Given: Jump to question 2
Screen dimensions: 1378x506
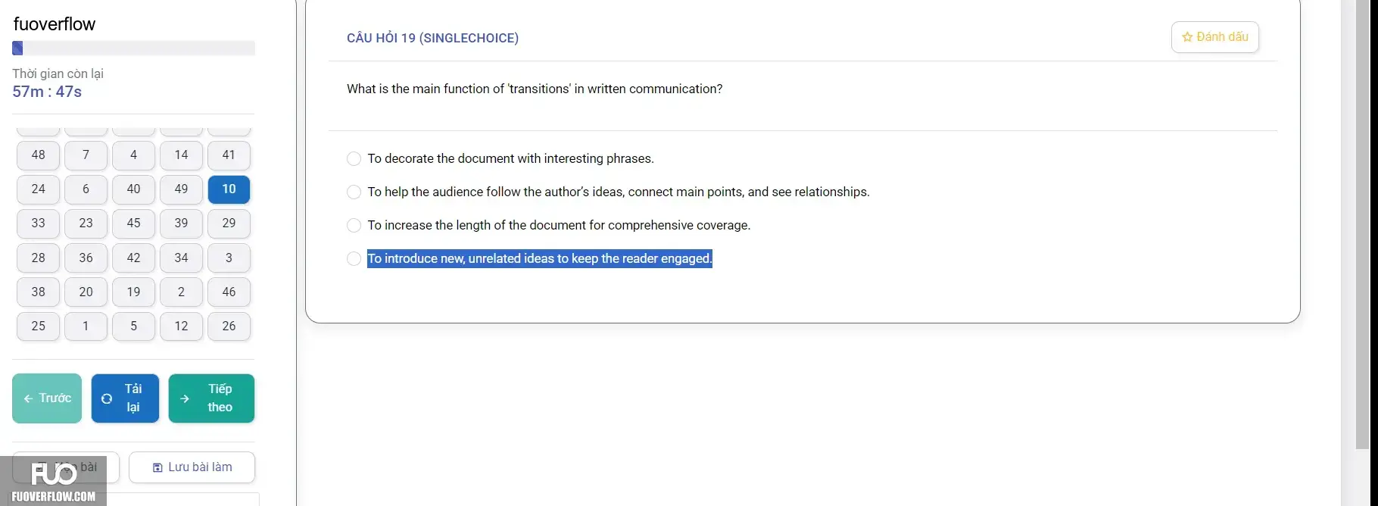Looking at the screenshot, I should click(x=181, y=292).
